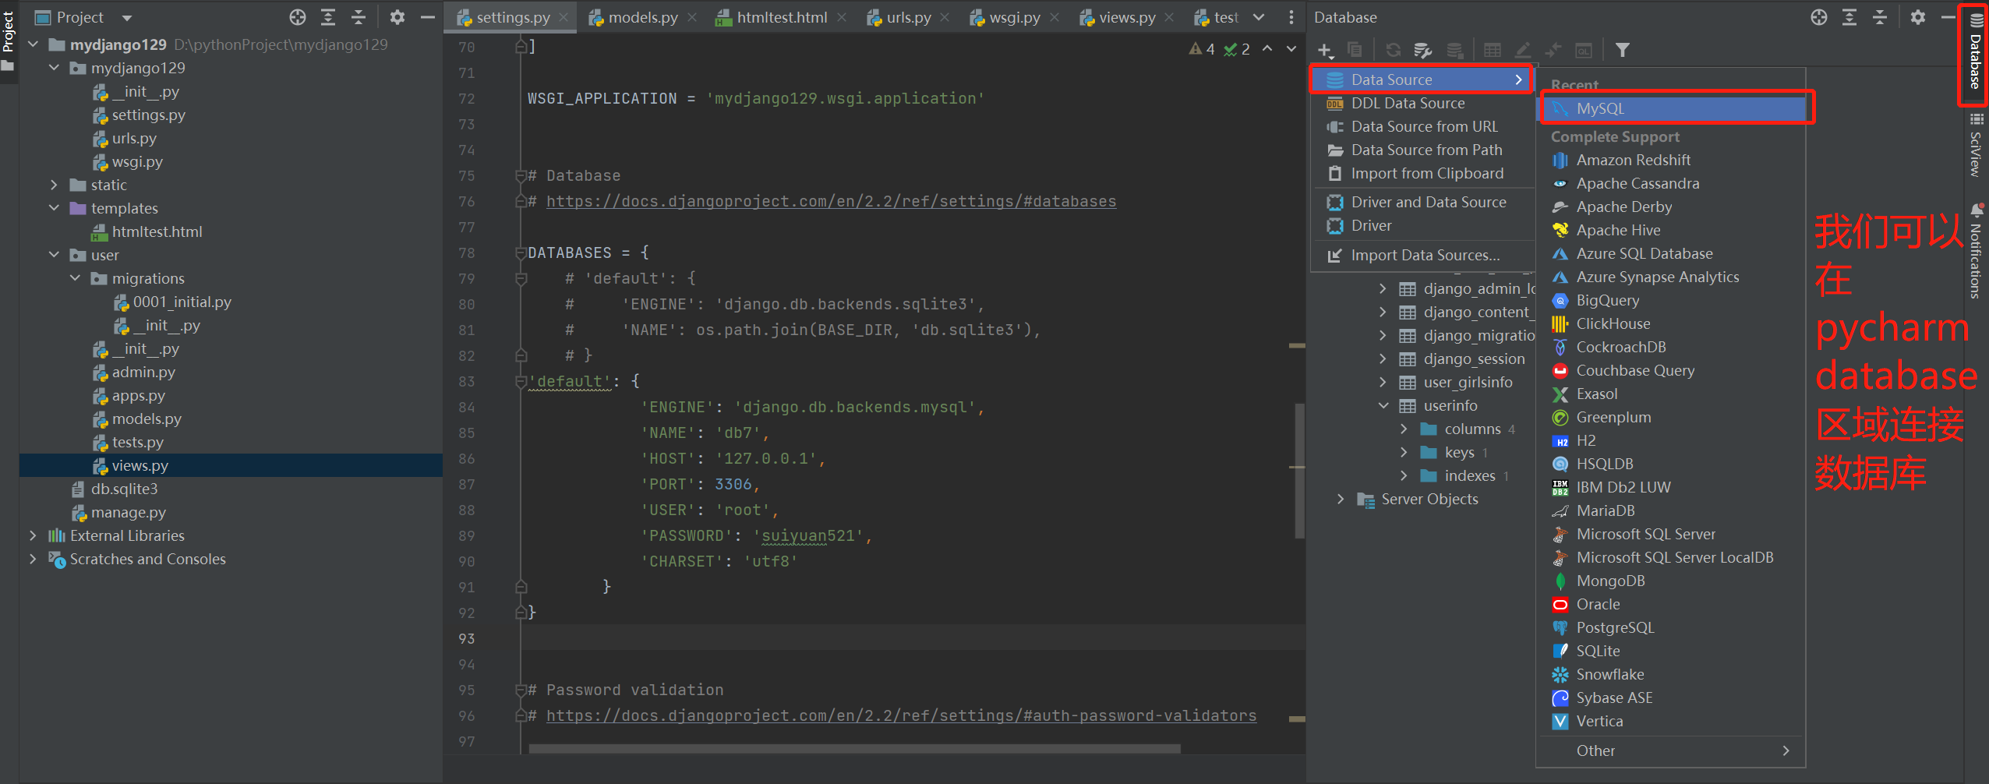Fold the DATABASES block at line 78
This screenshot has width=1989, height=784.
(521, 253)
